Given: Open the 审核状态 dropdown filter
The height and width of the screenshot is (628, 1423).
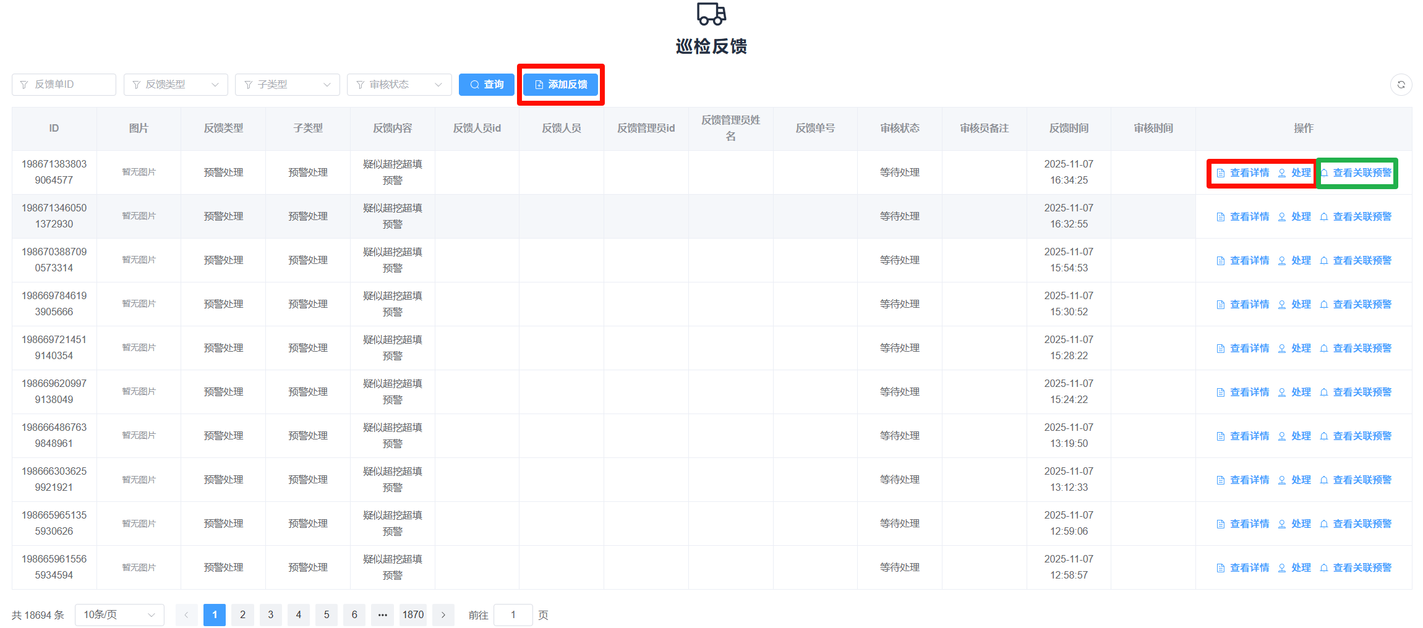Looking at the screenshot, I should tap(399, 85).
